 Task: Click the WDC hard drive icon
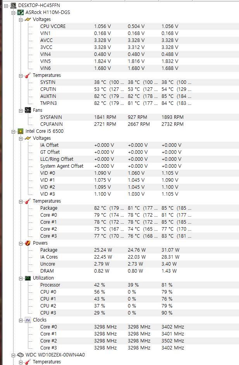point(21,355)
